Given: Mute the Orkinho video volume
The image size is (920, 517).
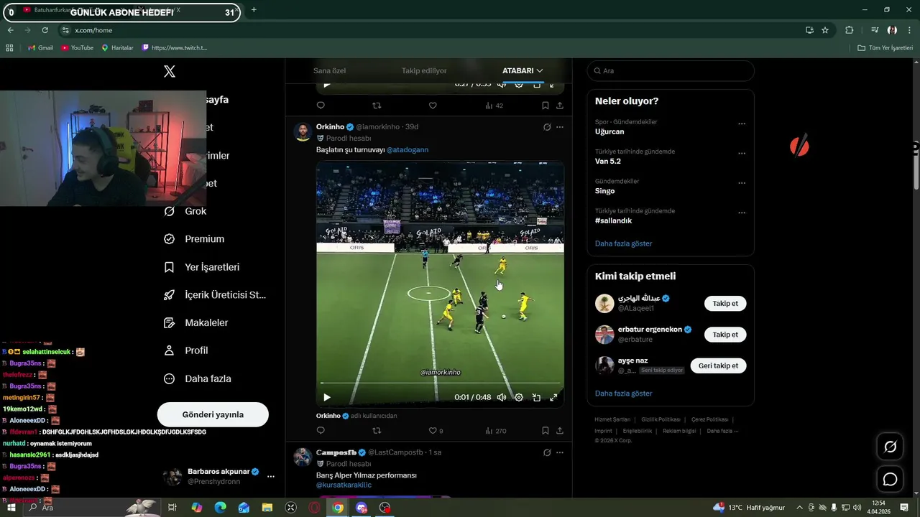Looking at the screenshot, I should point(502,397).
